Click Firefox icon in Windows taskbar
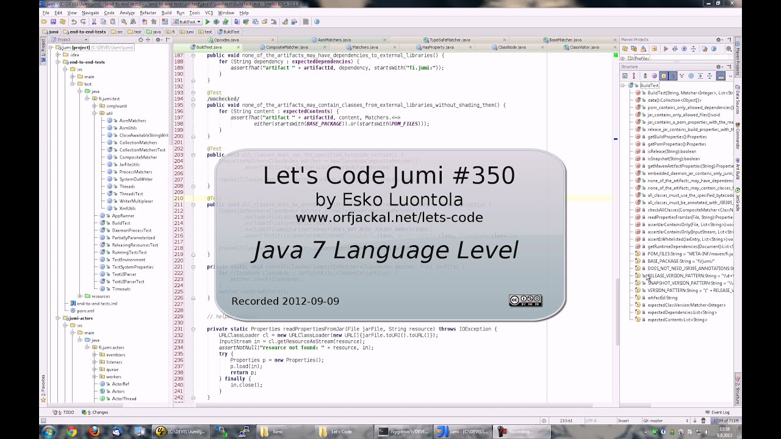Screen dimensions: 781x439 95,432
